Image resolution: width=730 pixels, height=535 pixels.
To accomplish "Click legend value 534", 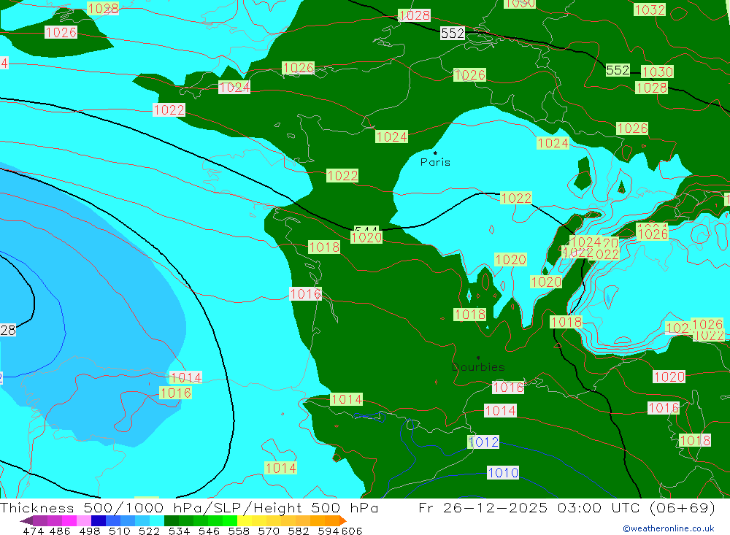I will coord(179,531).
